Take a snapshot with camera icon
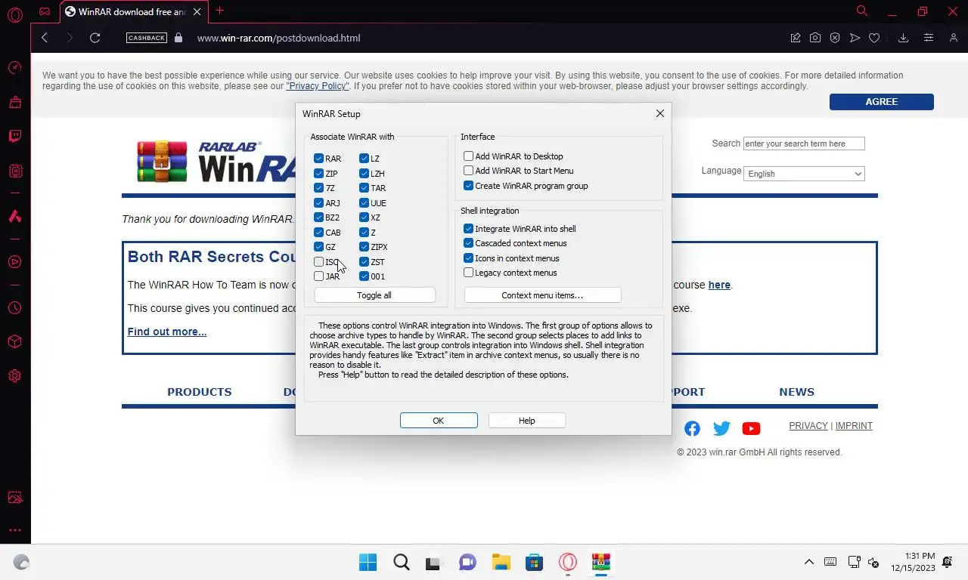Viewport: 968px width, 580px height. point(815,38)
